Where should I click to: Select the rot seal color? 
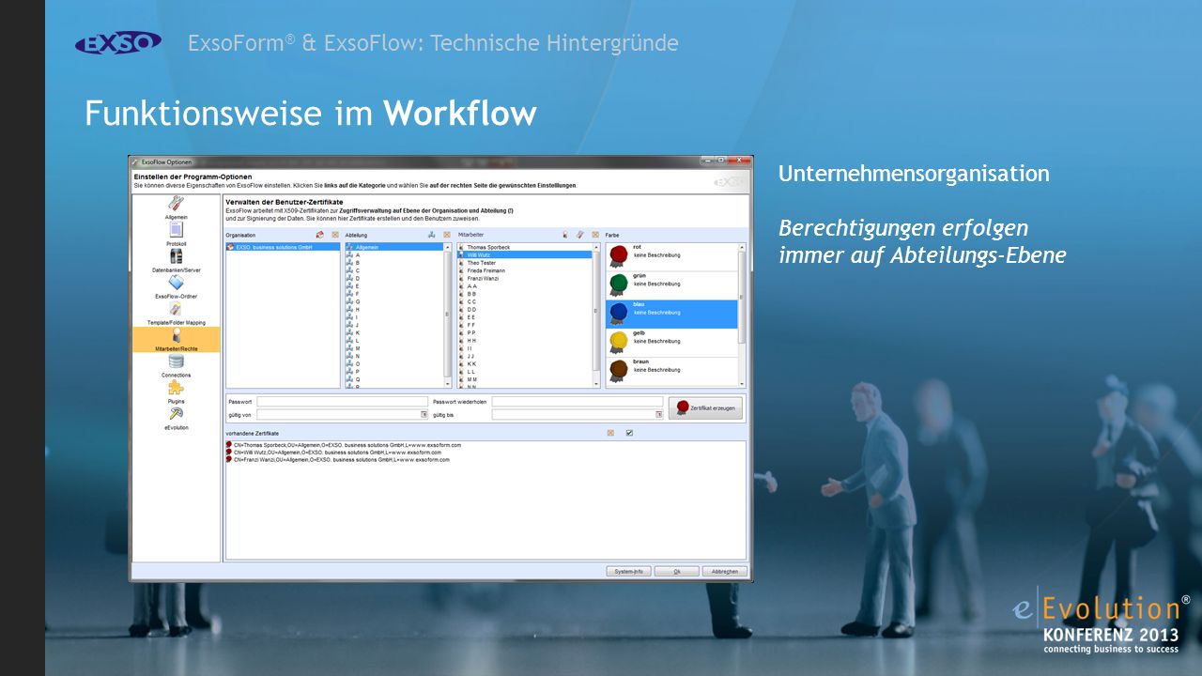point(671,256)
